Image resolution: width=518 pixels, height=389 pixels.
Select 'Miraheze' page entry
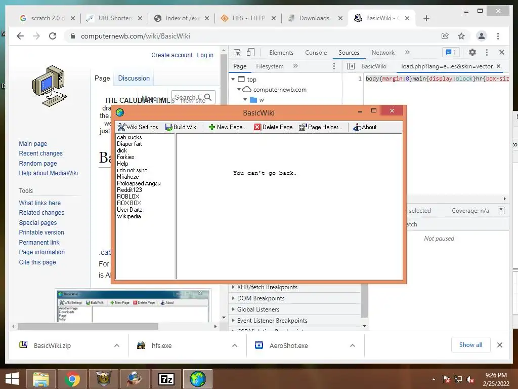pos(128,177)
